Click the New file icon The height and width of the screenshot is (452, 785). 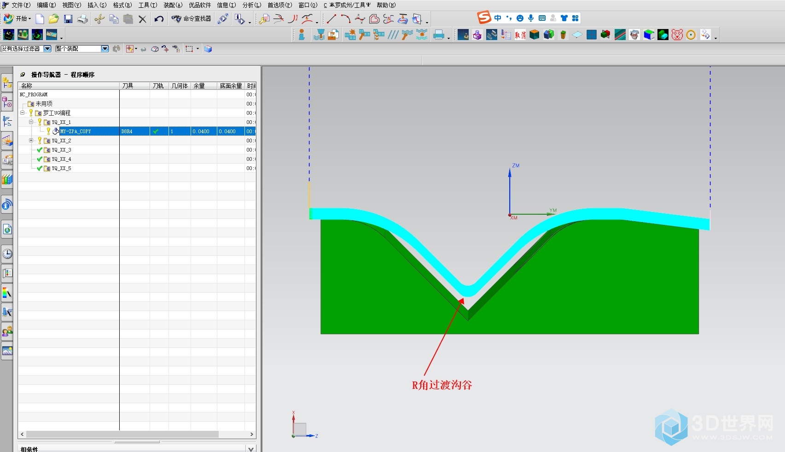click(x=40, y=19)
